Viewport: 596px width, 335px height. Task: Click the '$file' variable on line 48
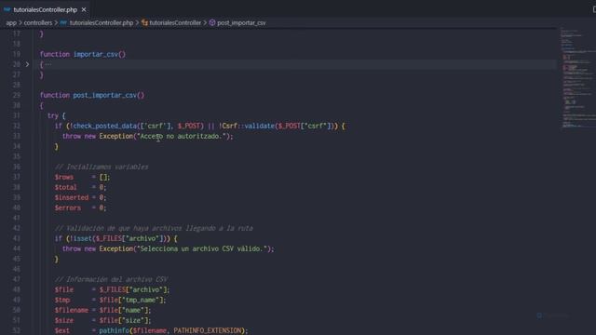pyautogui.click(x=64, y=289)
